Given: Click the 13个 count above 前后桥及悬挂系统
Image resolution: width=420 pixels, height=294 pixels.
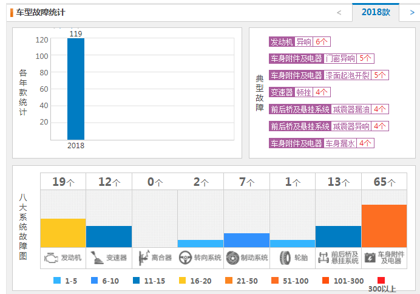Looking at the screenshot, I should pyautogui.click(x=339, y=182).
